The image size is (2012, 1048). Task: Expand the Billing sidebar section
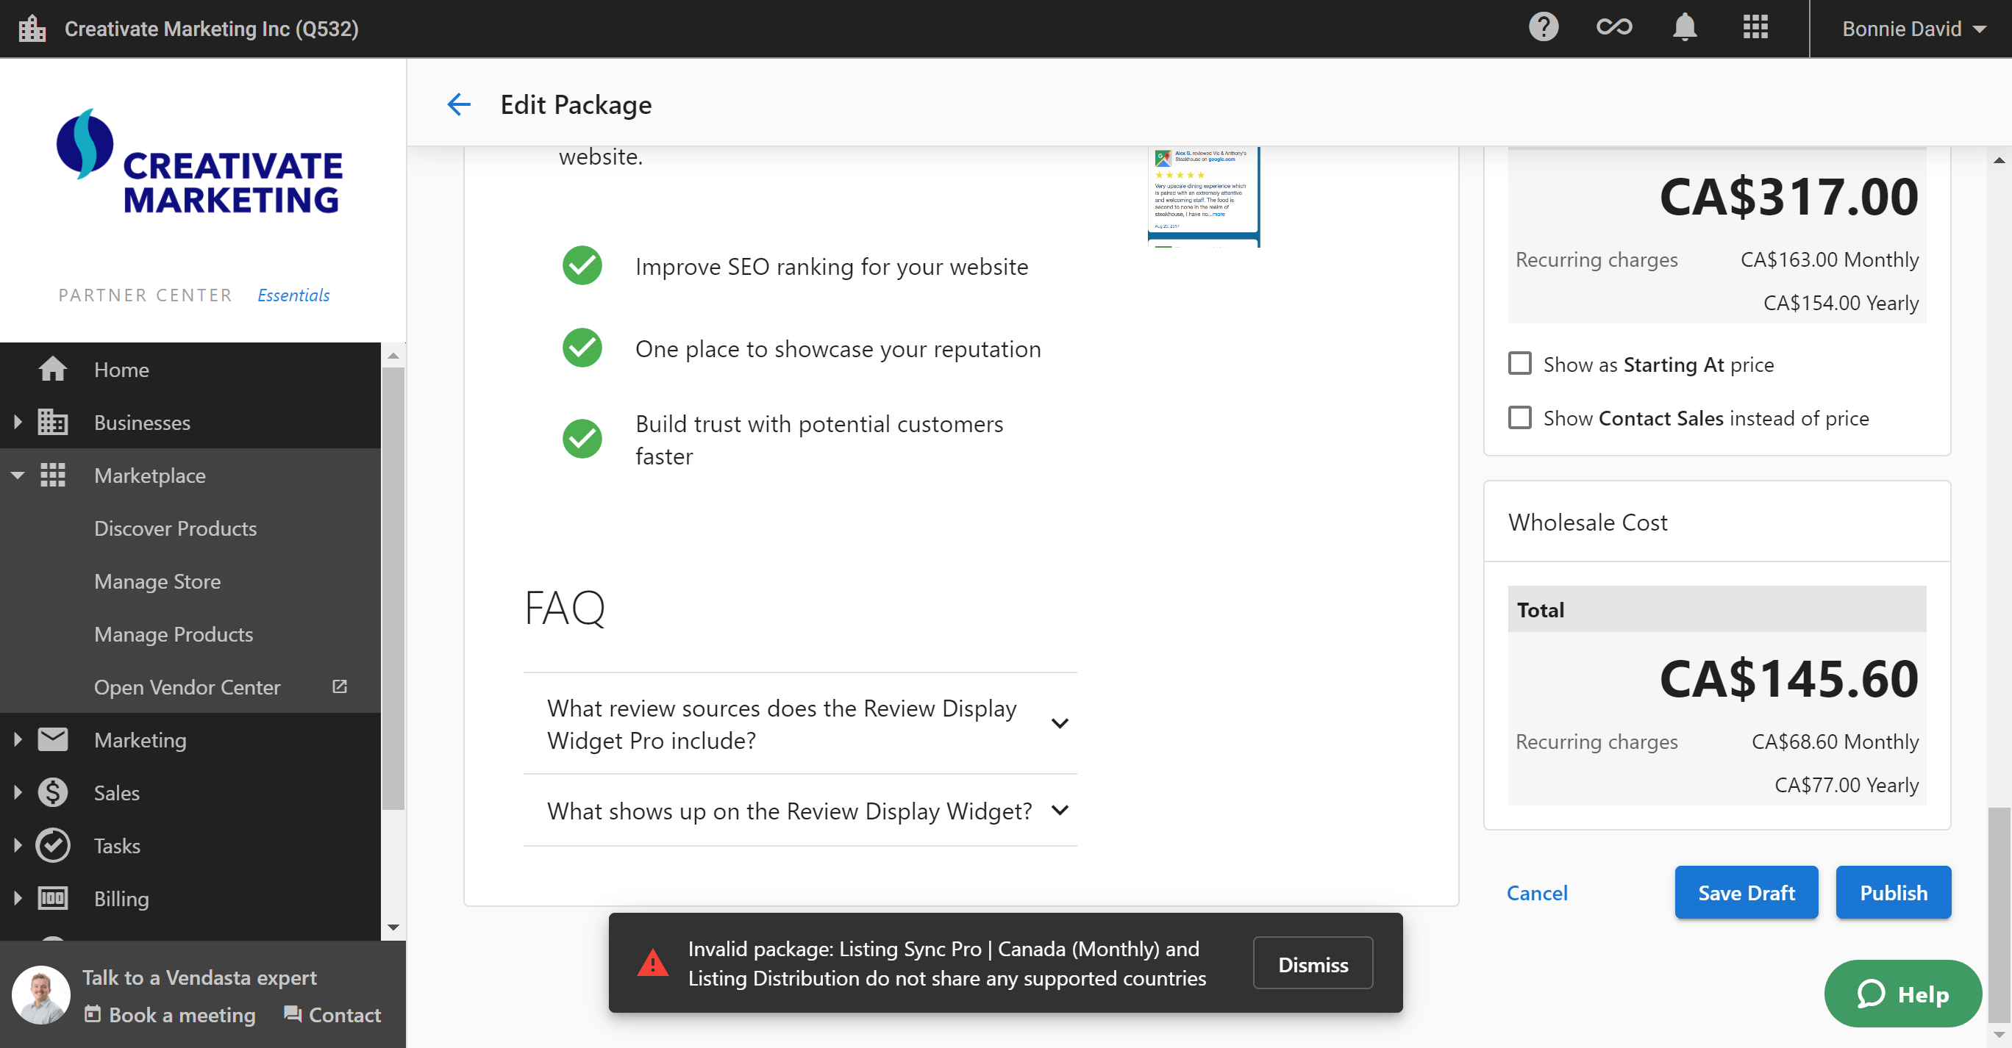pos(17,899)
